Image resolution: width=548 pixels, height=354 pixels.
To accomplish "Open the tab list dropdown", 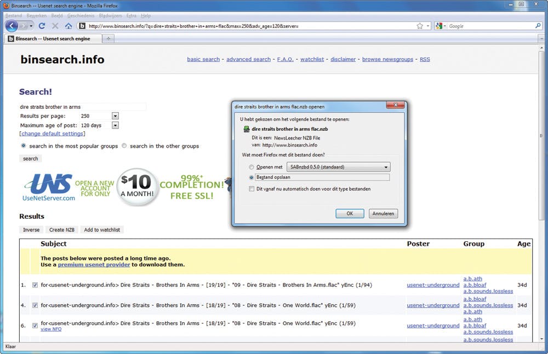I will pos(542,38).
